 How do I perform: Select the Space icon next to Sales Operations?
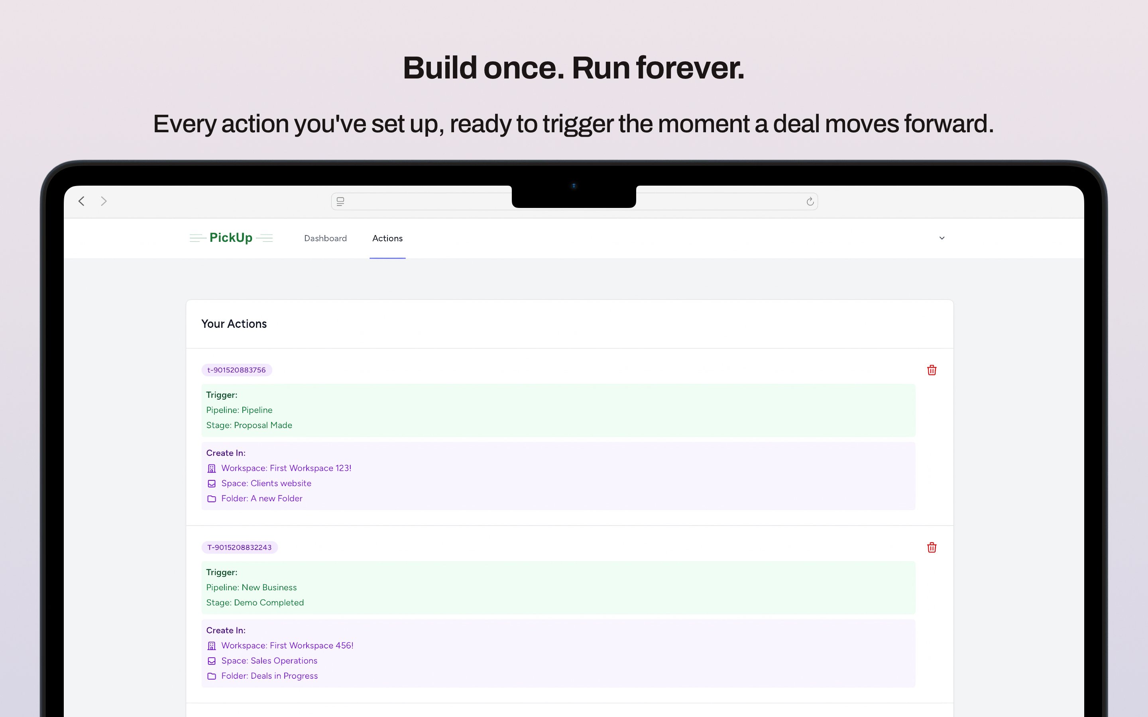212,660
